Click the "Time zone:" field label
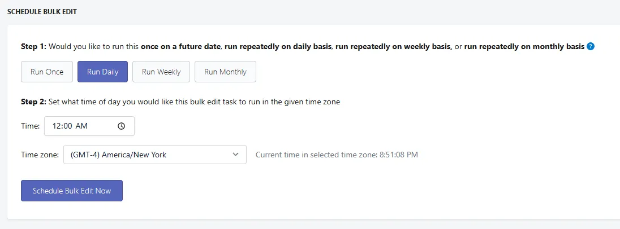 click(40, 155)
